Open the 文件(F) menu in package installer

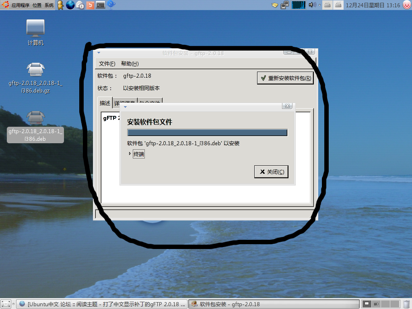107,64
